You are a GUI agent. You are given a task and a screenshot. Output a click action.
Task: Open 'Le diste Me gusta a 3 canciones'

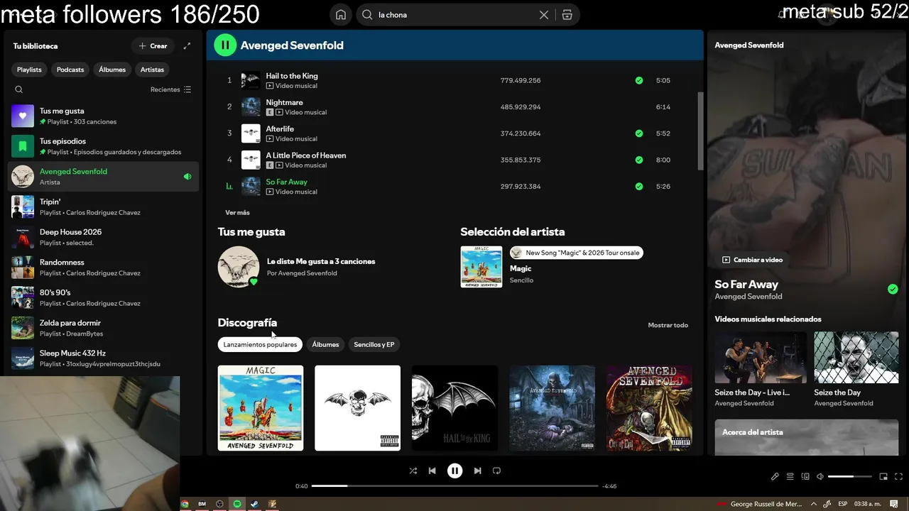(x=321, y=261)
